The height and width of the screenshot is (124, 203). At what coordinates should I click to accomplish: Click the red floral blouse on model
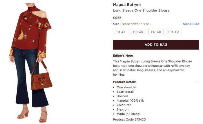(x=30, y=32)
